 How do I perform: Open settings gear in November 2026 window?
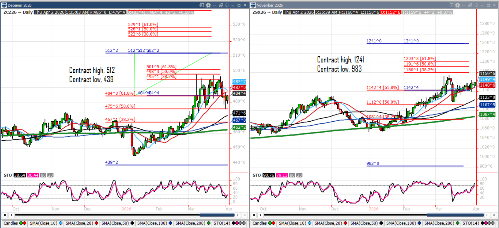[x=458, y=5]
